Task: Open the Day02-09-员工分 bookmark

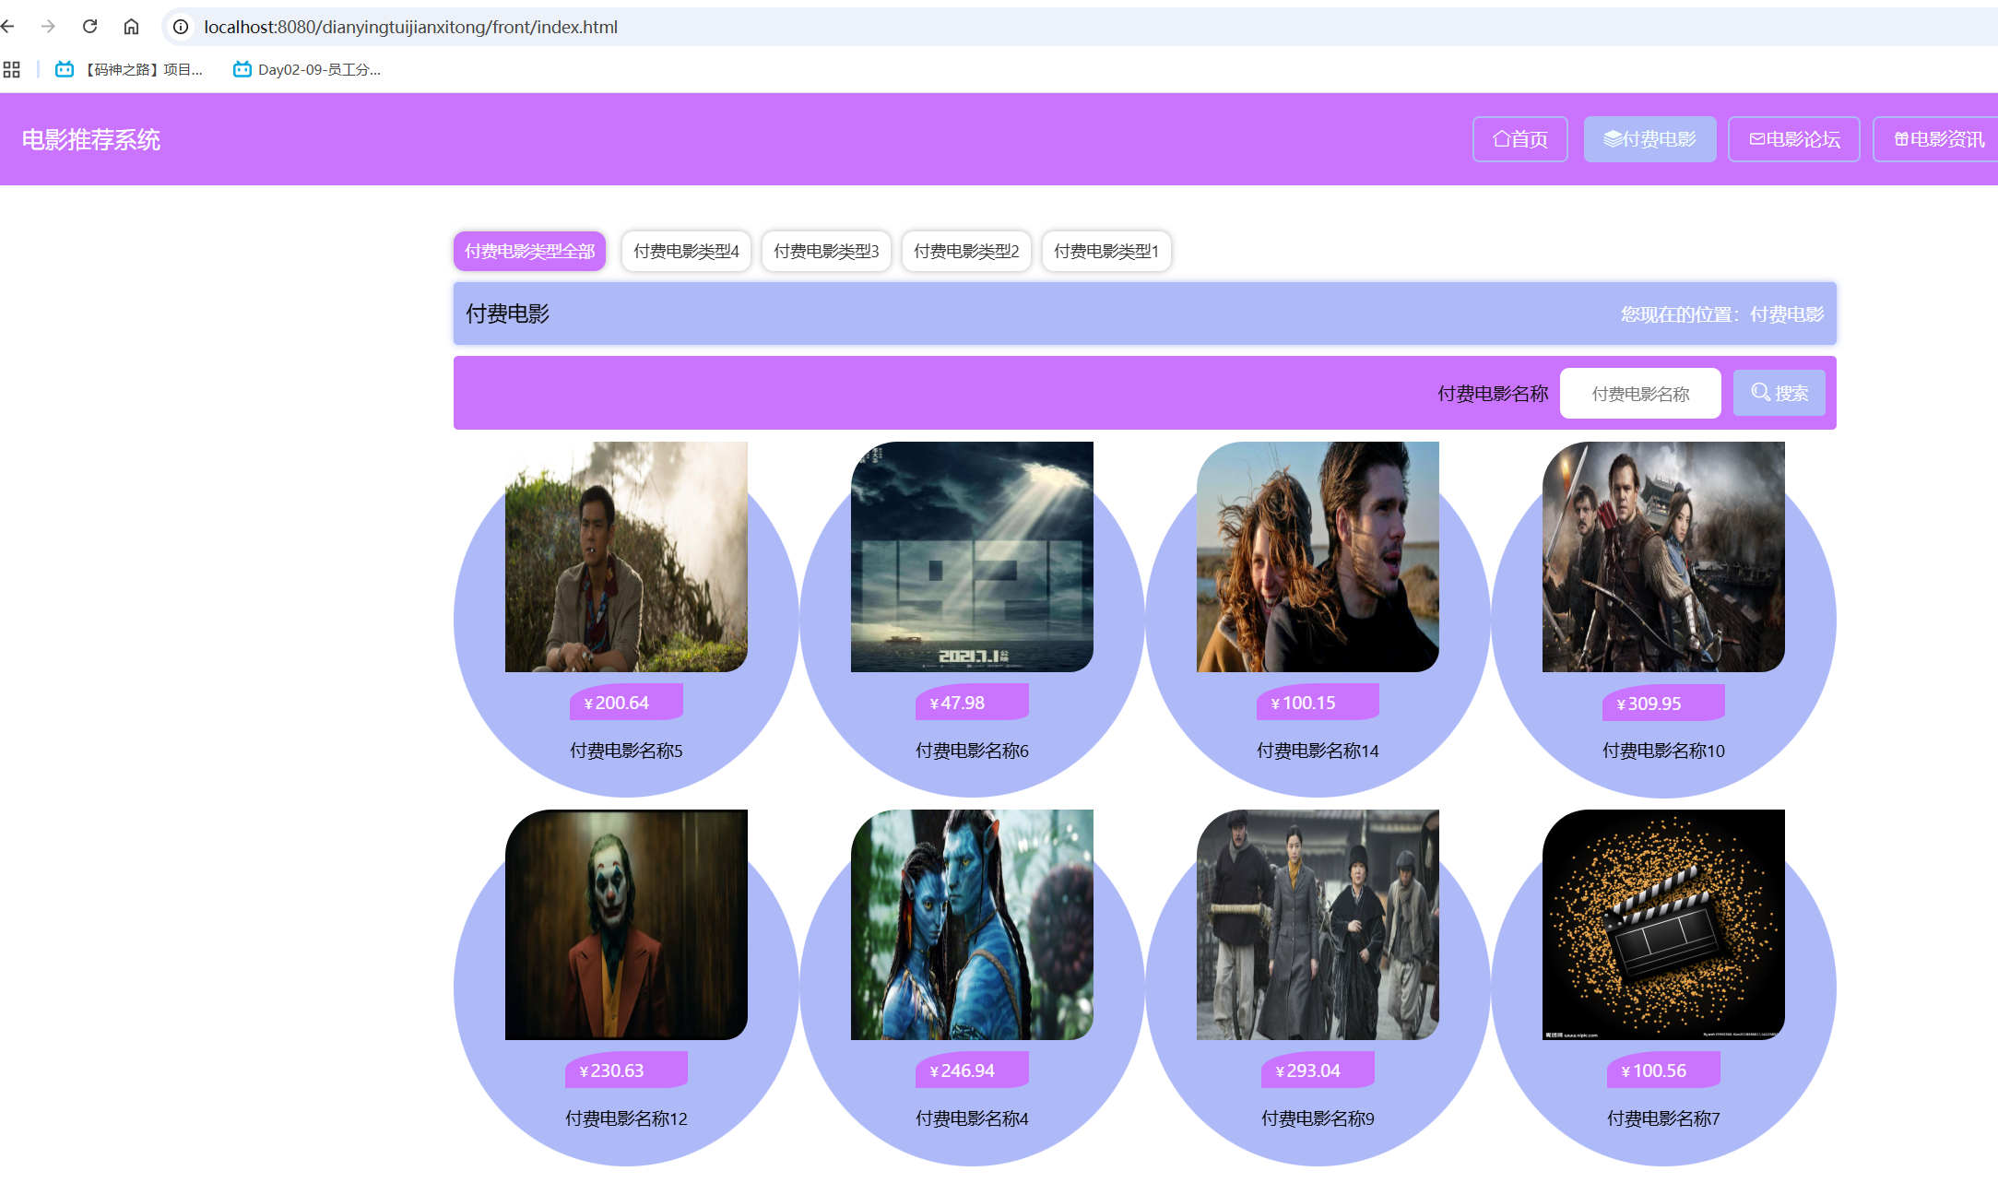Action: [x=307, y=69]
